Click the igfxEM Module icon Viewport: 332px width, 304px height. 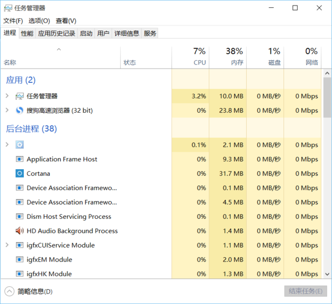pyautogui.click(x=19, y=260)
